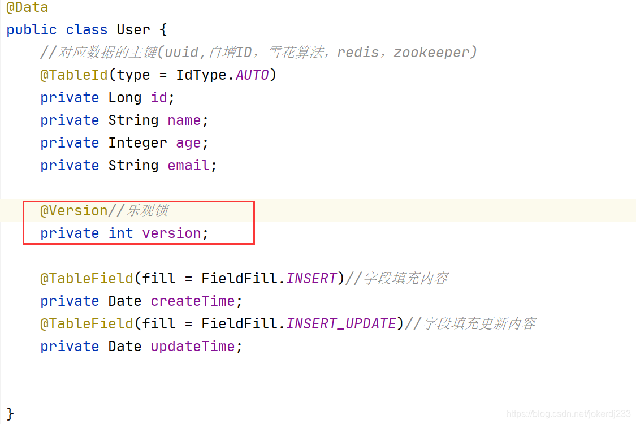
Task: Click the Long type keyword
Action: coord(125,97)
